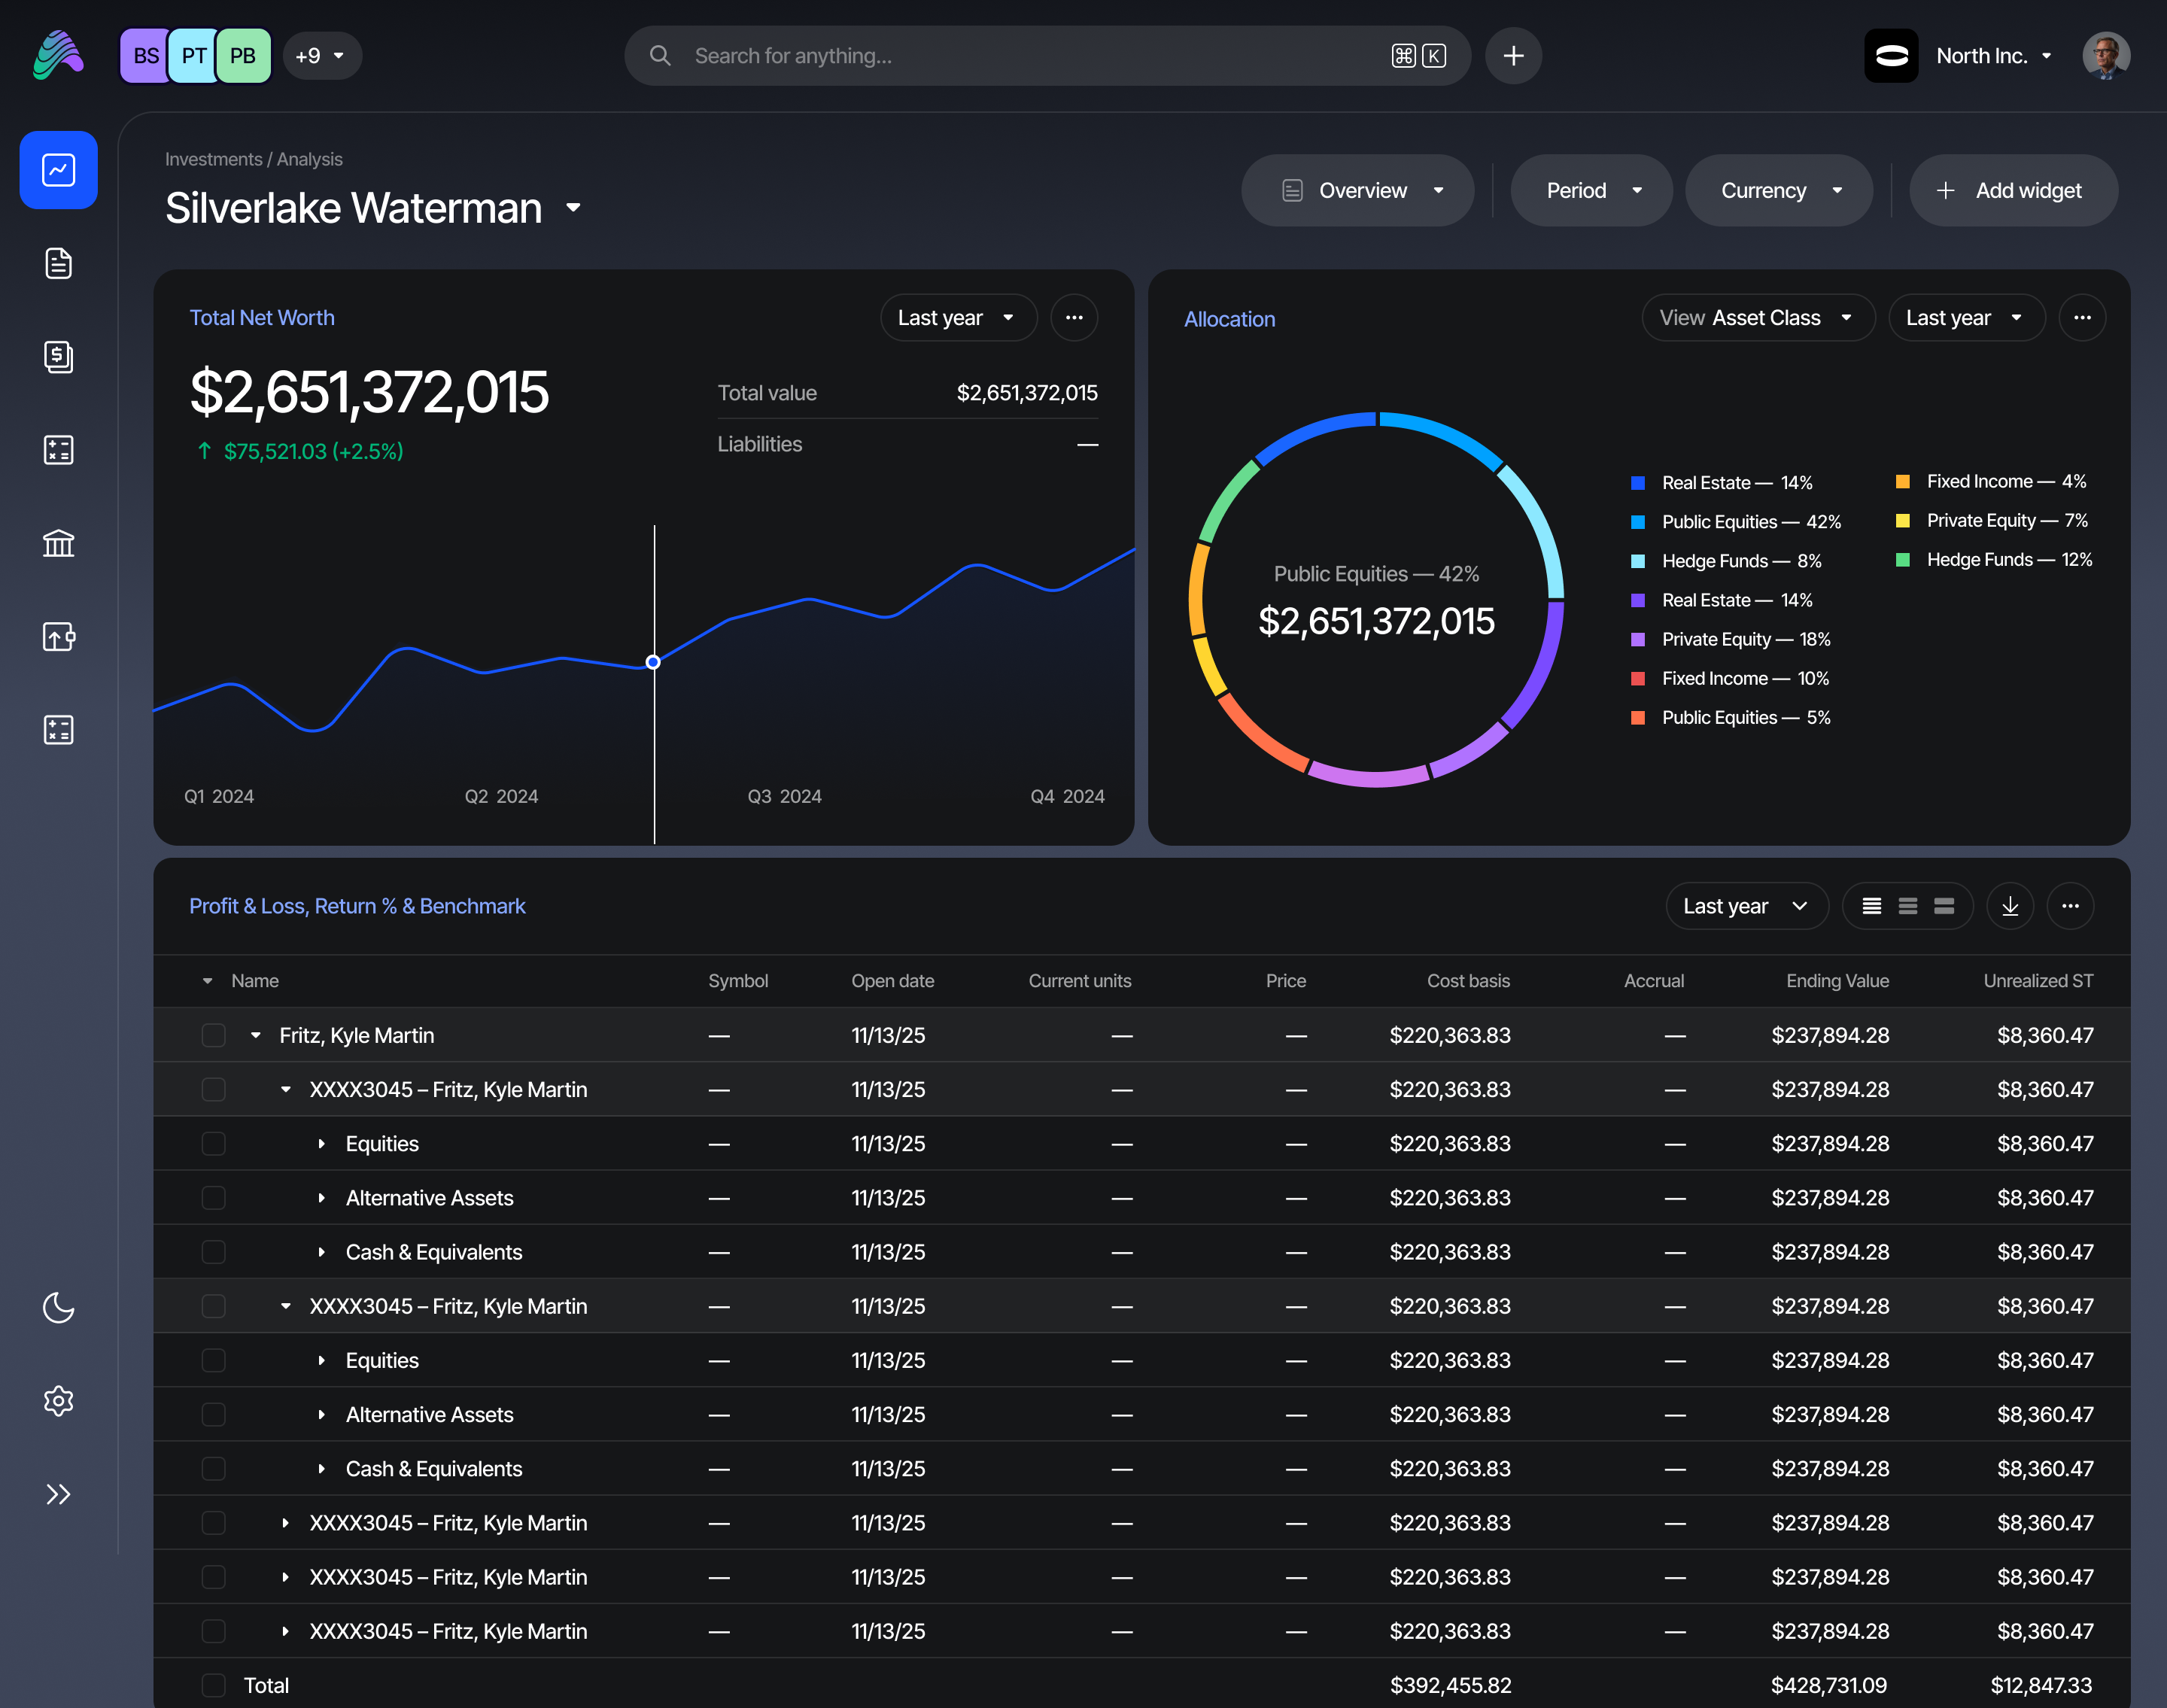Screen dimensions: 2167x1708
Task: Click the dark mode moon icon
Action: click(58, 1307)
